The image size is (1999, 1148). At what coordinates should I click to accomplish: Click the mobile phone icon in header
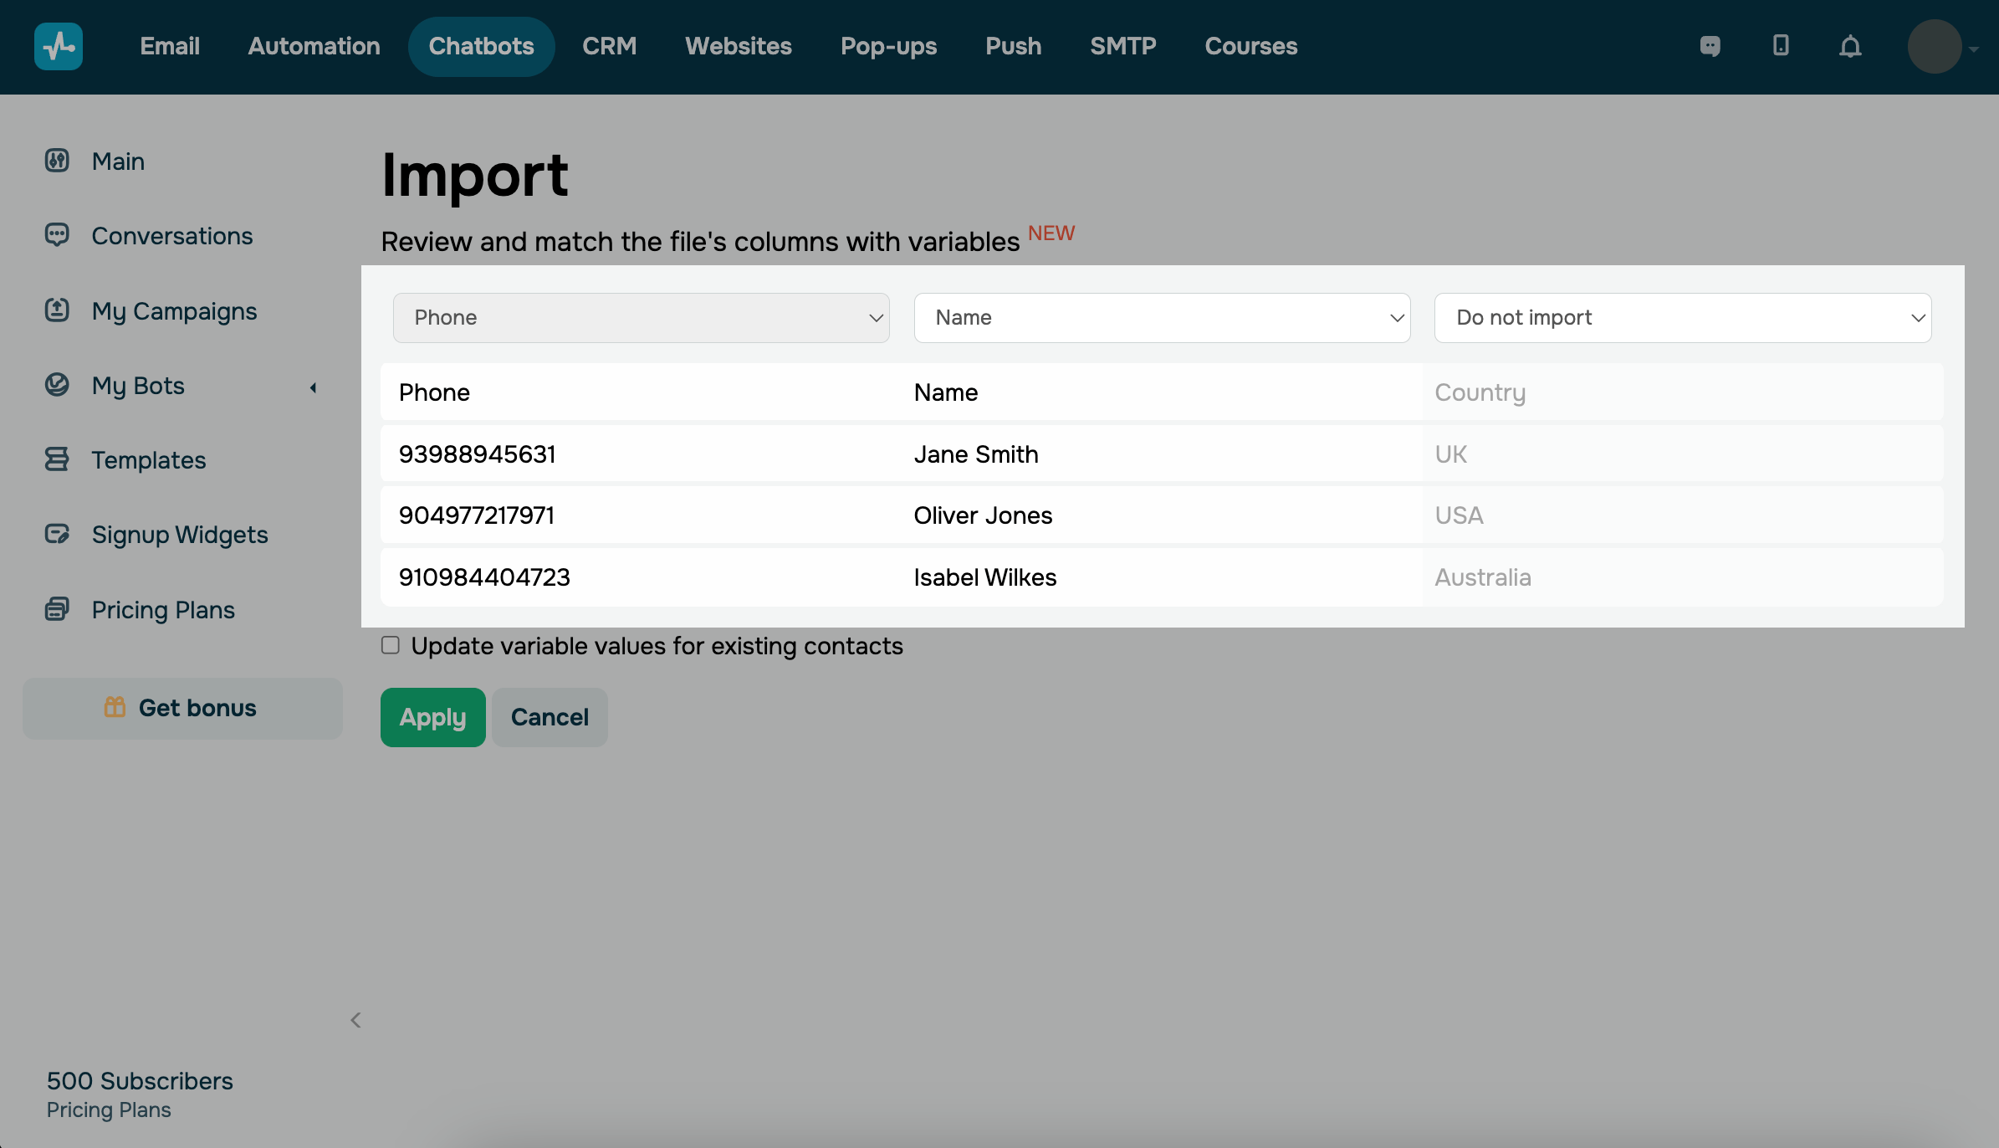[1781, 46]
